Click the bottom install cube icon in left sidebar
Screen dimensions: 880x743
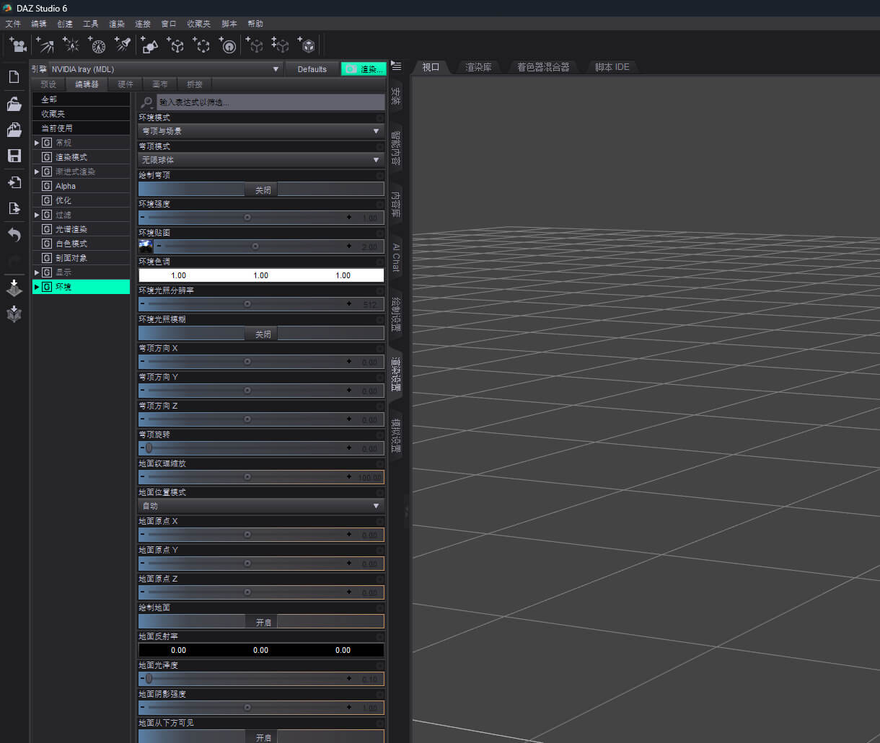[14, 314]
